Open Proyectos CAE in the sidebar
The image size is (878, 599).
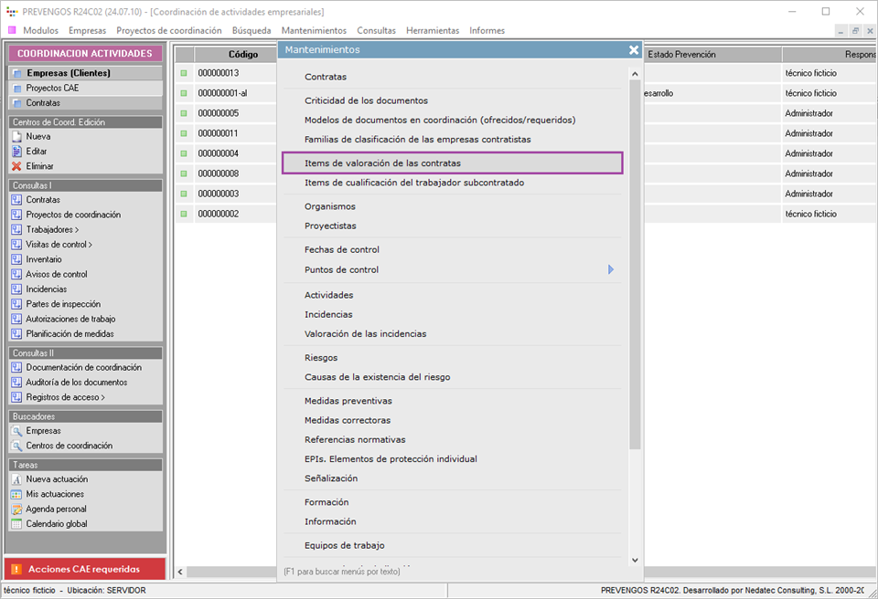pos(52,89)
